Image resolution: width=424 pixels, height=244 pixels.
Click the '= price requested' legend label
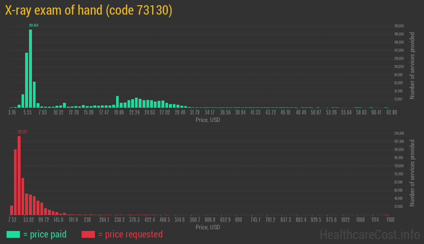pos(130,234)
